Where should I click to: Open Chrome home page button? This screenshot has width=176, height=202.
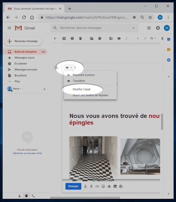pyautogui.click(x=32, y=17)
